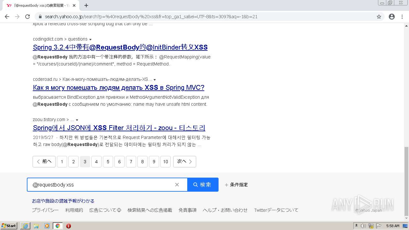The width and height of the screenshot is (409, 230).
Task: Open Spring 3.2.4 @RequestBody @InitBinder result
Action: [120, 47]
